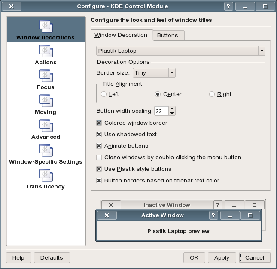Switch to the Window Decoration tab
This screenshot has height=269, width=277.
click(x=122, y=35)
